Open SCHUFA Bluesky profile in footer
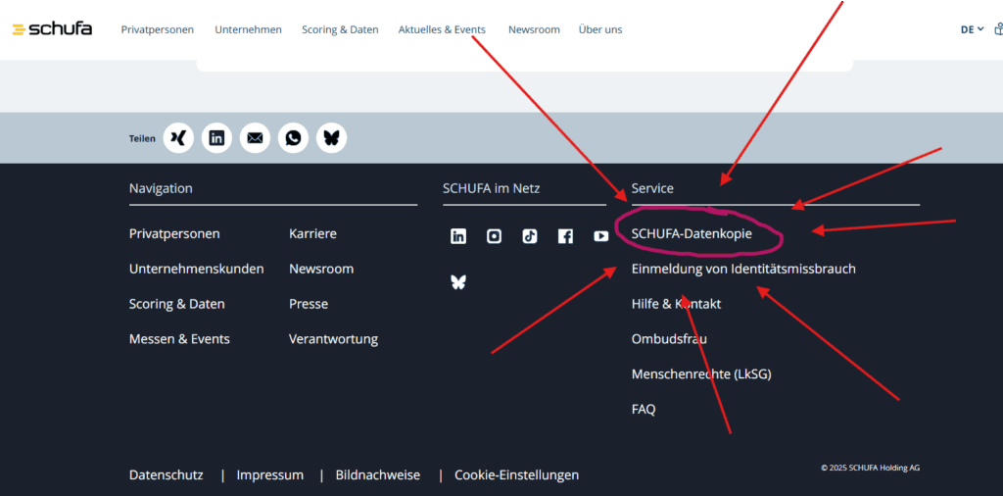Image resolution: width=1003 pixels, height=496 pixels. pyautogui.click(x=458, y=282)
